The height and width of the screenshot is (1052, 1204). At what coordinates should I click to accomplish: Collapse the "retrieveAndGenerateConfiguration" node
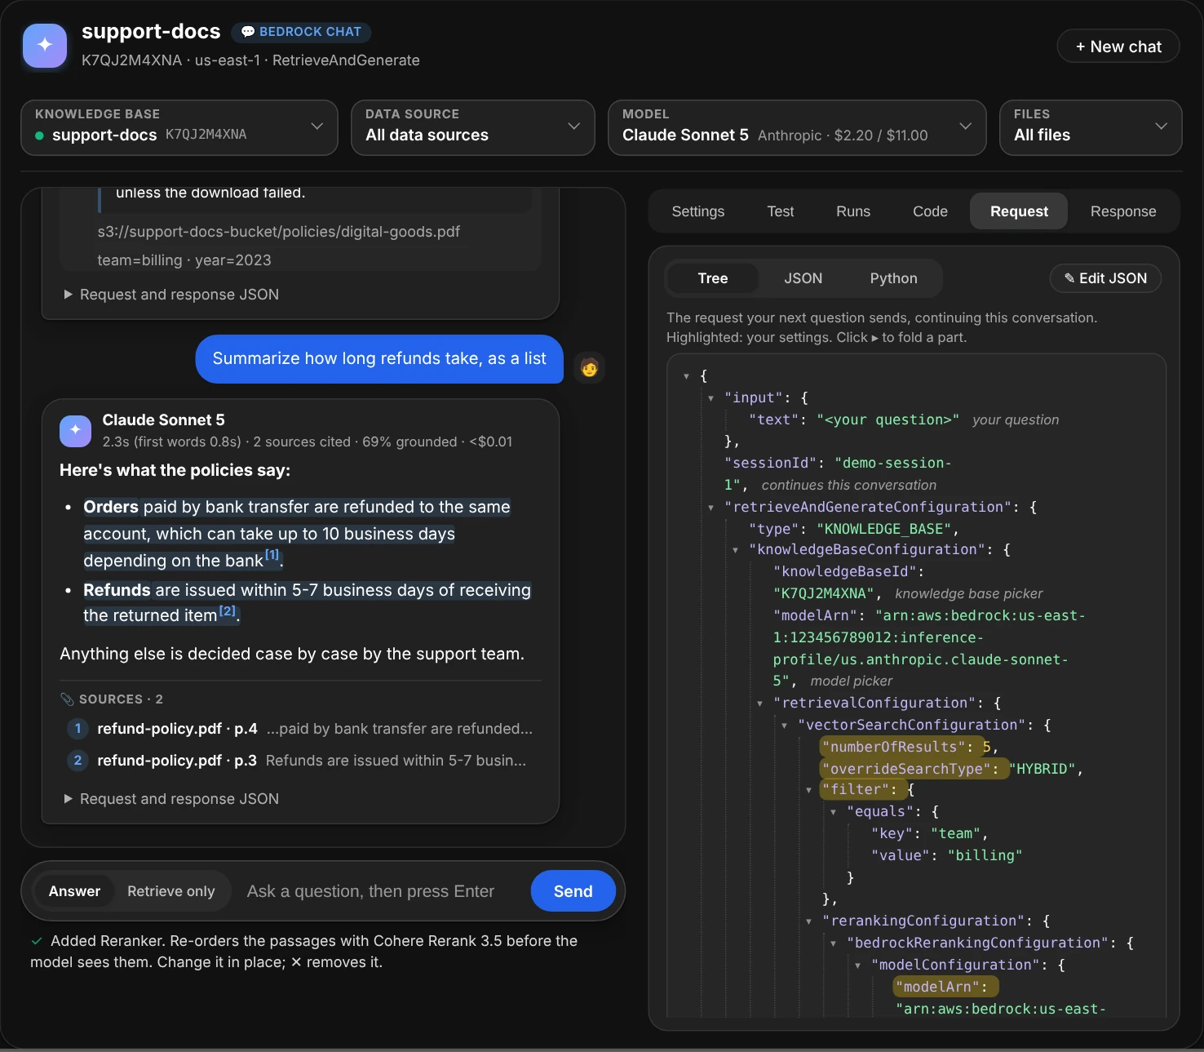[710, 508]
